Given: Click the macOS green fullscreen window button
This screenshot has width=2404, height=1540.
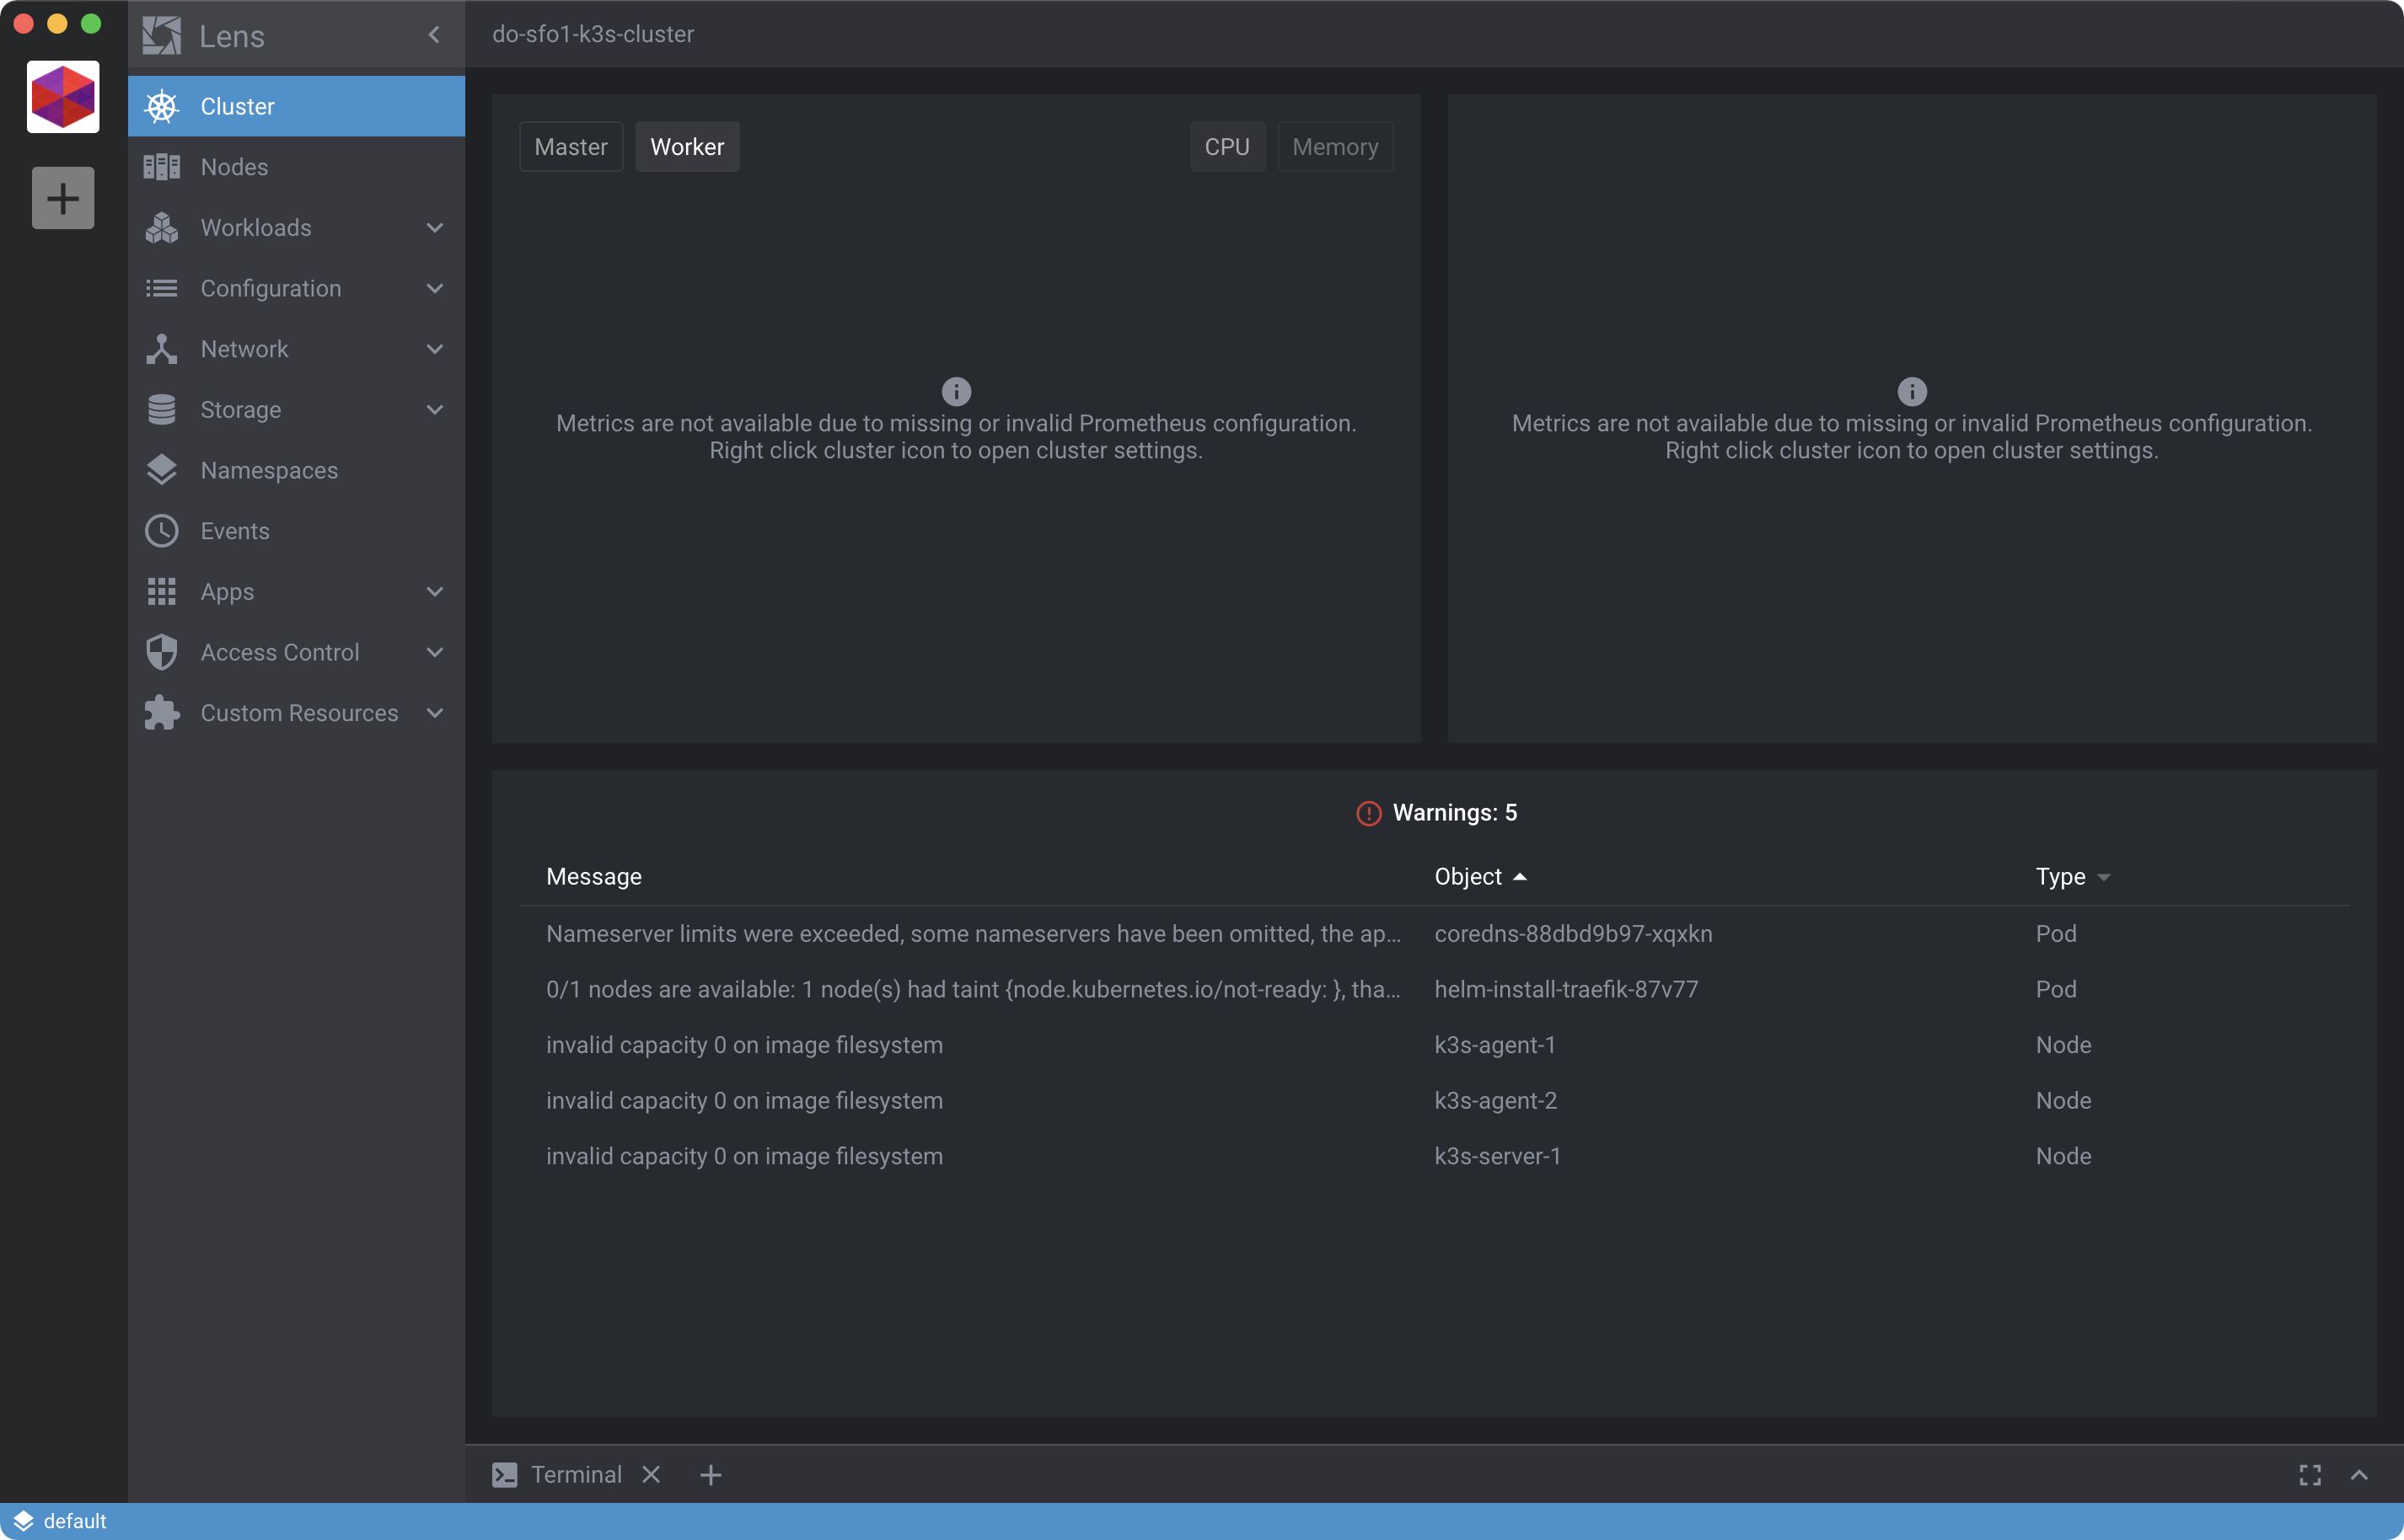Looking at the screenshot, I should click(x=91, y=24).
